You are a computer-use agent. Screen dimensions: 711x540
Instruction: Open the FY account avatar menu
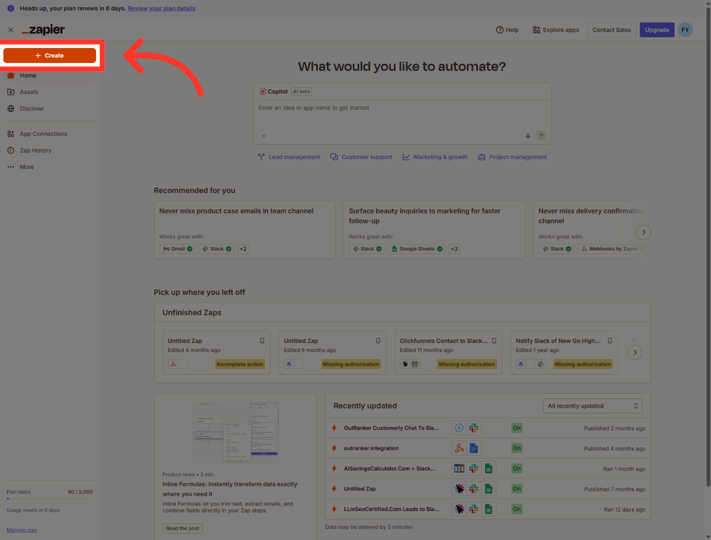click(685, 30)
